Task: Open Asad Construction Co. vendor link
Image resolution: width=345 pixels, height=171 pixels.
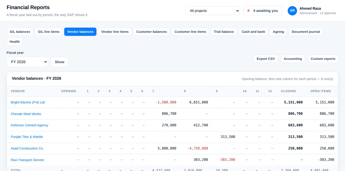Action: pyautogui.click(x=27, y=148)
